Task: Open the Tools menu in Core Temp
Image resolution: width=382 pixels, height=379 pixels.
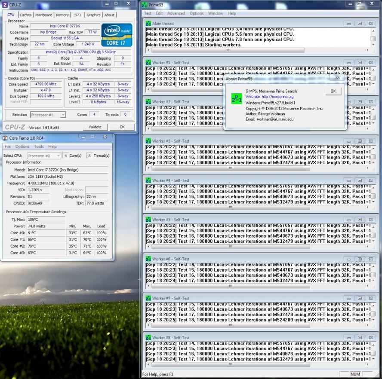Action: click(39, 147)
